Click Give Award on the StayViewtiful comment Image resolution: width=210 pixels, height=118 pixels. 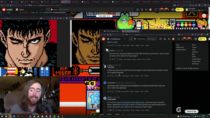click(x=125, y=91)
